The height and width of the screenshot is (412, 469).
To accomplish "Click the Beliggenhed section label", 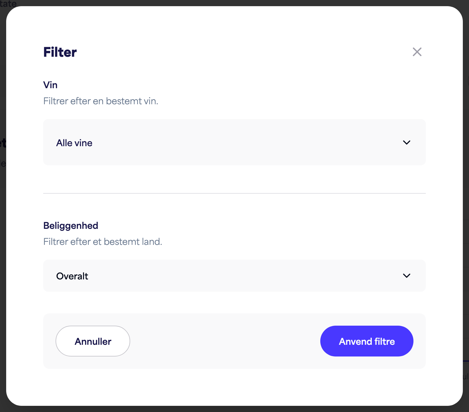I will point(71,226).
